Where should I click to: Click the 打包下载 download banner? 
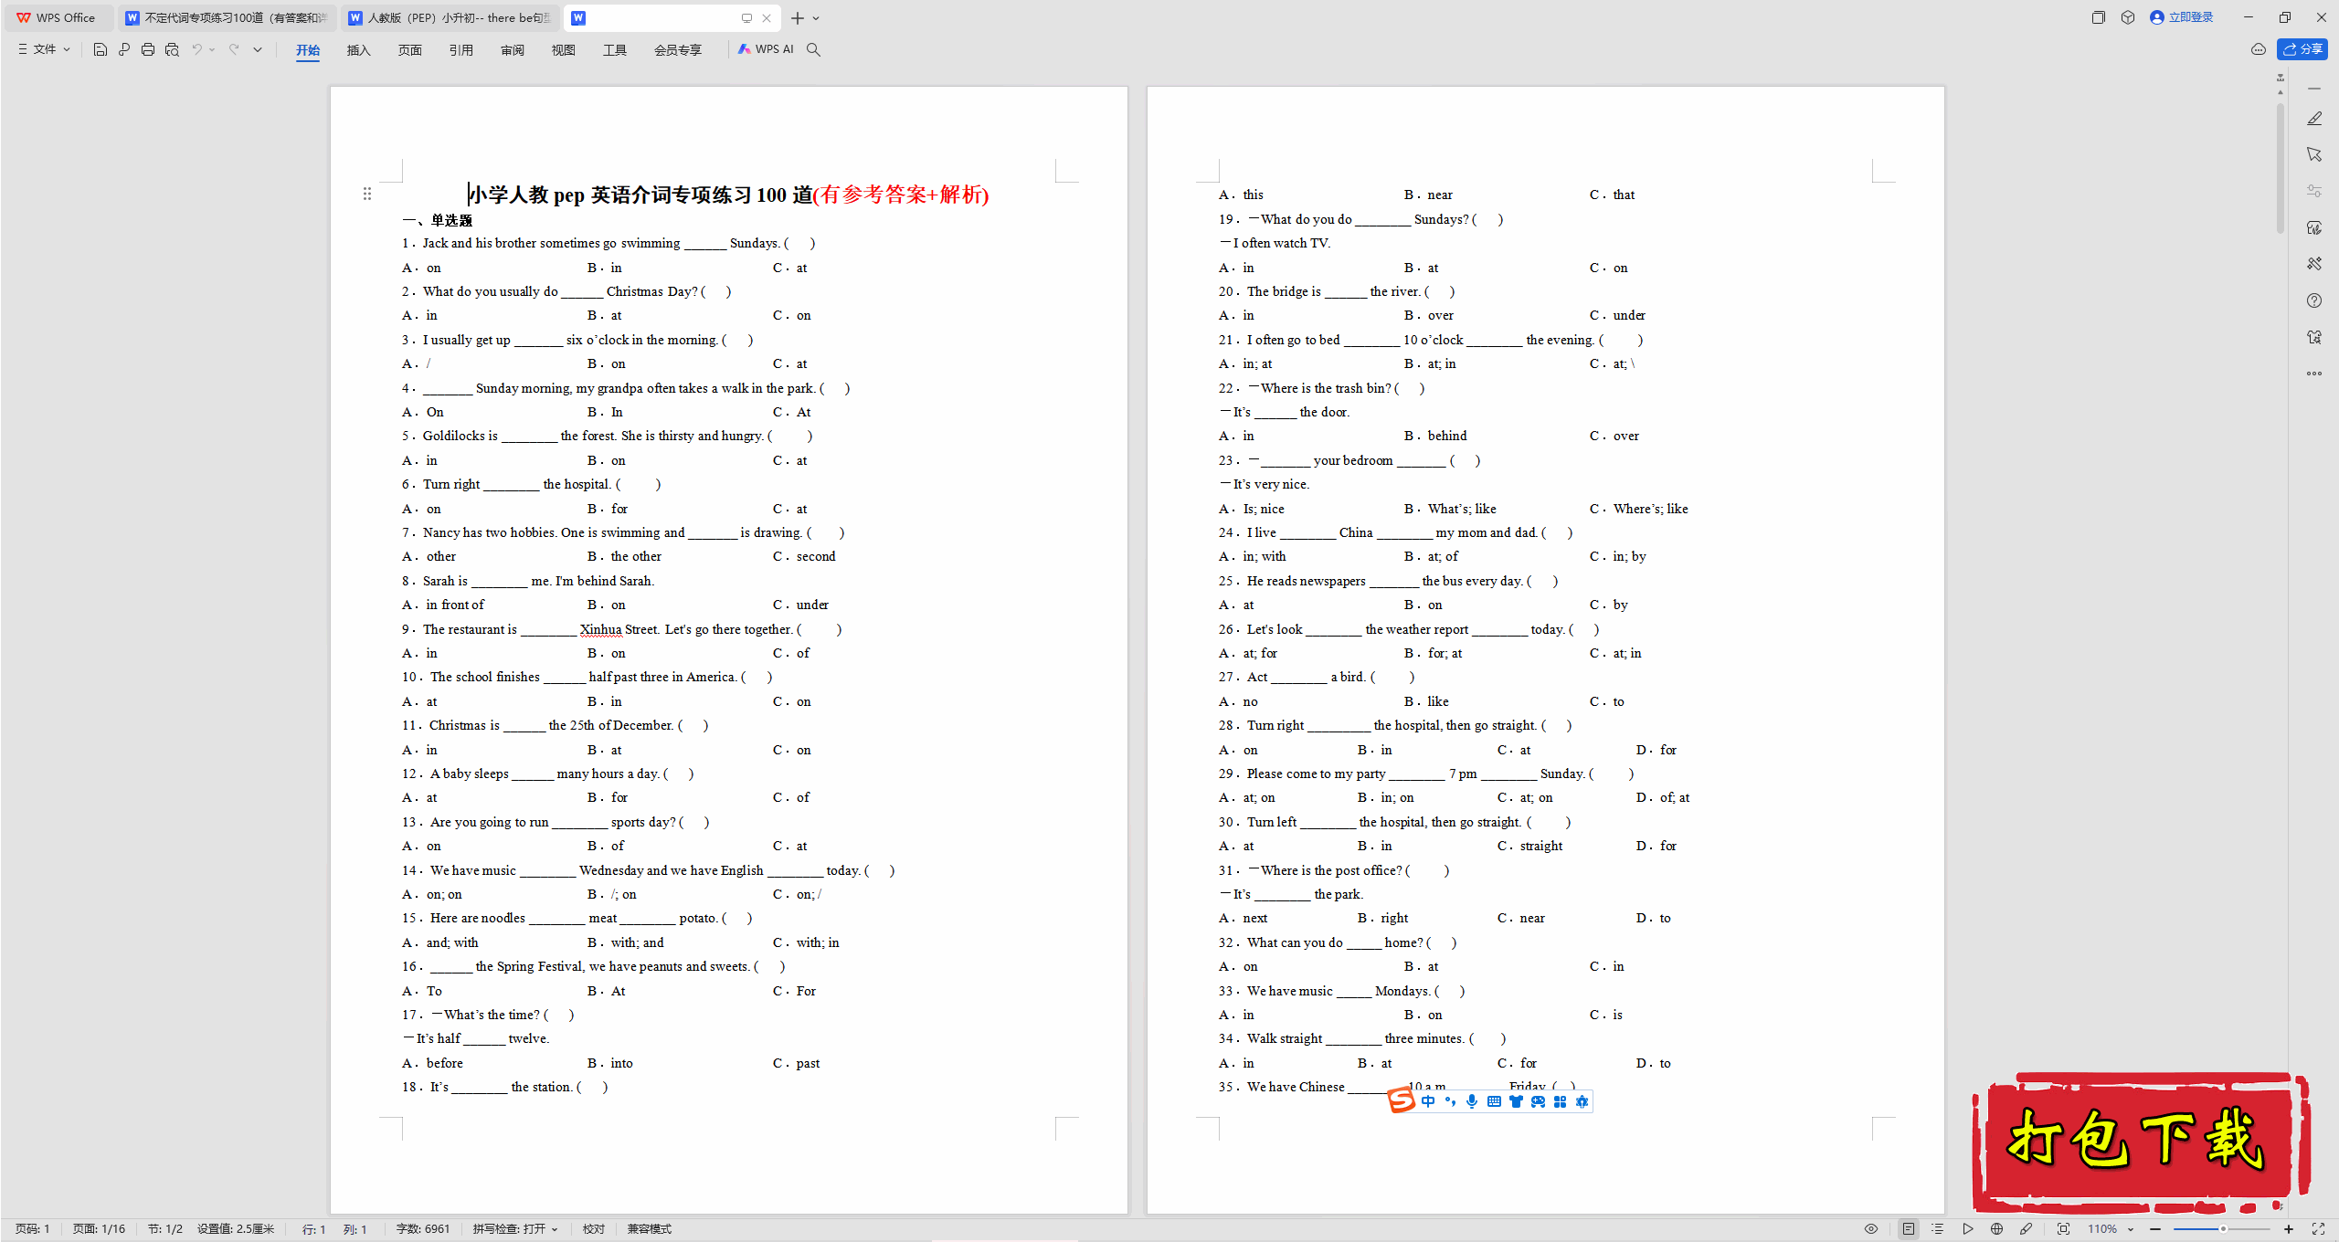(2142, 1142)
